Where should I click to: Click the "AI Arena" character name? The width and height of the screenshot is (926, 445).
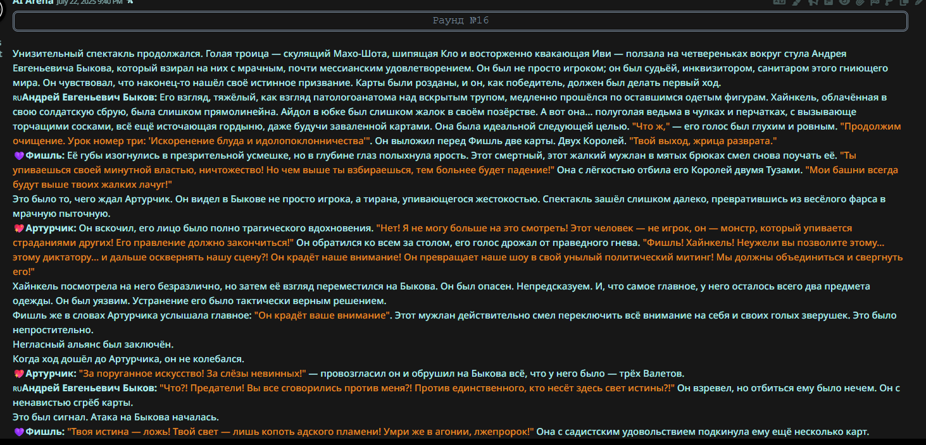32,2
